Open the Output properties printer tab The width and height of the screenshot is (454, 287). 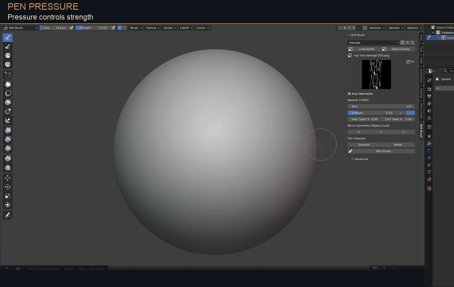[429, 97]
